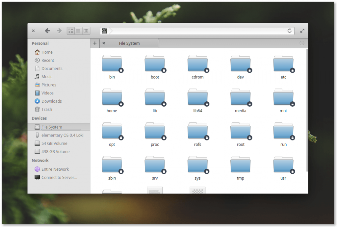
Task: Select the root folder
Action: (241, 135)
